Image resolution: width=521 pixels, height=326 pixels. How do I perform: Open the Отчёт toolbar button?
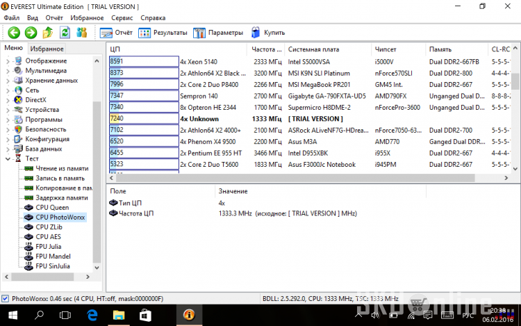click(x=116, y=33)
